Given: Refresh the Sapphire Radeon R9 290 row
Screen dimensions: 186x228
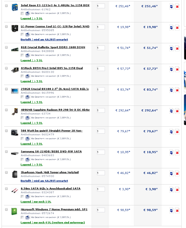Looking at the screenshot, I should [x=171, y=111].
